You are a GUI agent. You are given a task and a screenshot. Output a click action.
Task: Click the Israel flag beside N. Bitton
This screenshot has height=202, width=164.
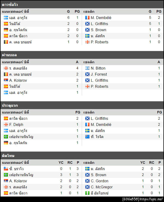tap(87, 68)
